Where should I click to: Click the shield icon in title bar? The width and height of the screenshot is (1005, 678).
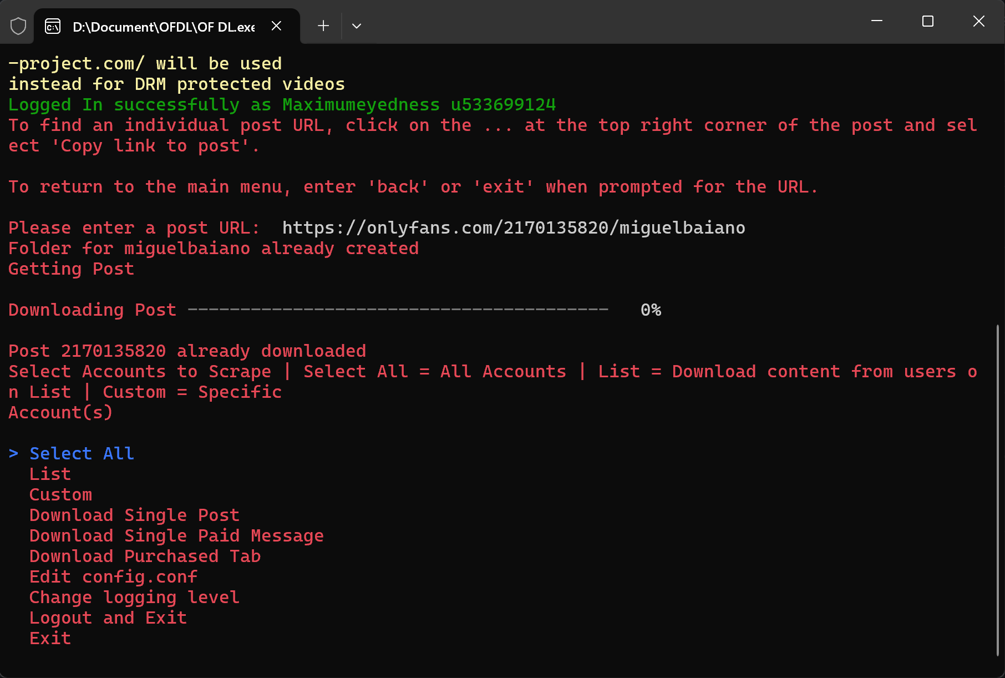18,26
